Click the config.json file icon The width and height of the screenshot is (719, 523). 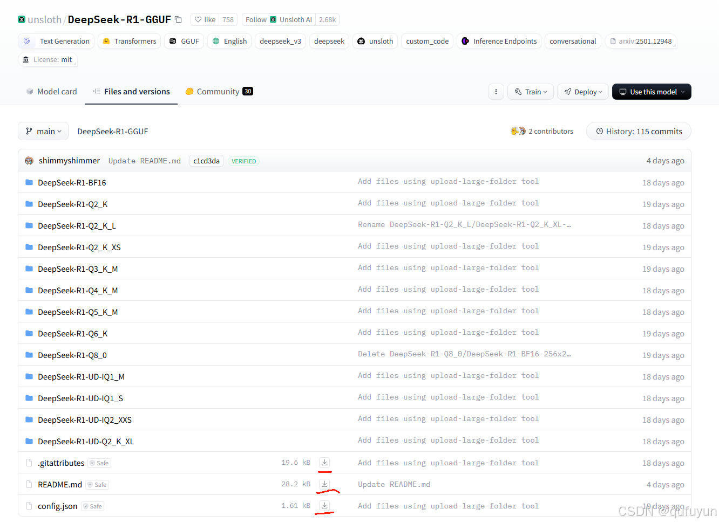tap(29, 506)
